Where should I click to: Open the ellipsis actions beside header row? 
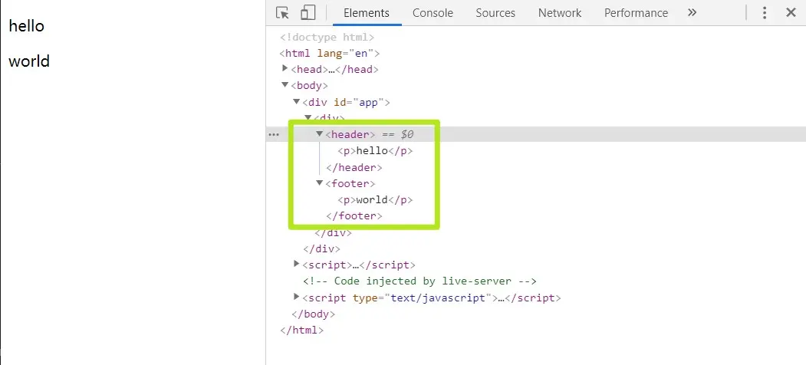click(274, 135)
